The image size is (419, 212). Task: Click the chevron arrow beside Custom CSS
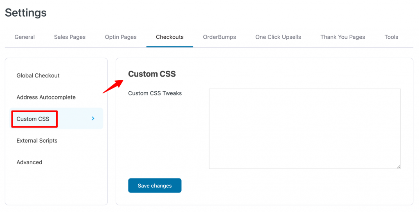[93, 119]
